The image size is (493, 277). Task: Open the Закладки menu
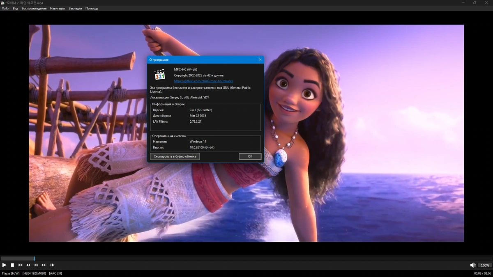pyautogui.click(x=75, y=8)
